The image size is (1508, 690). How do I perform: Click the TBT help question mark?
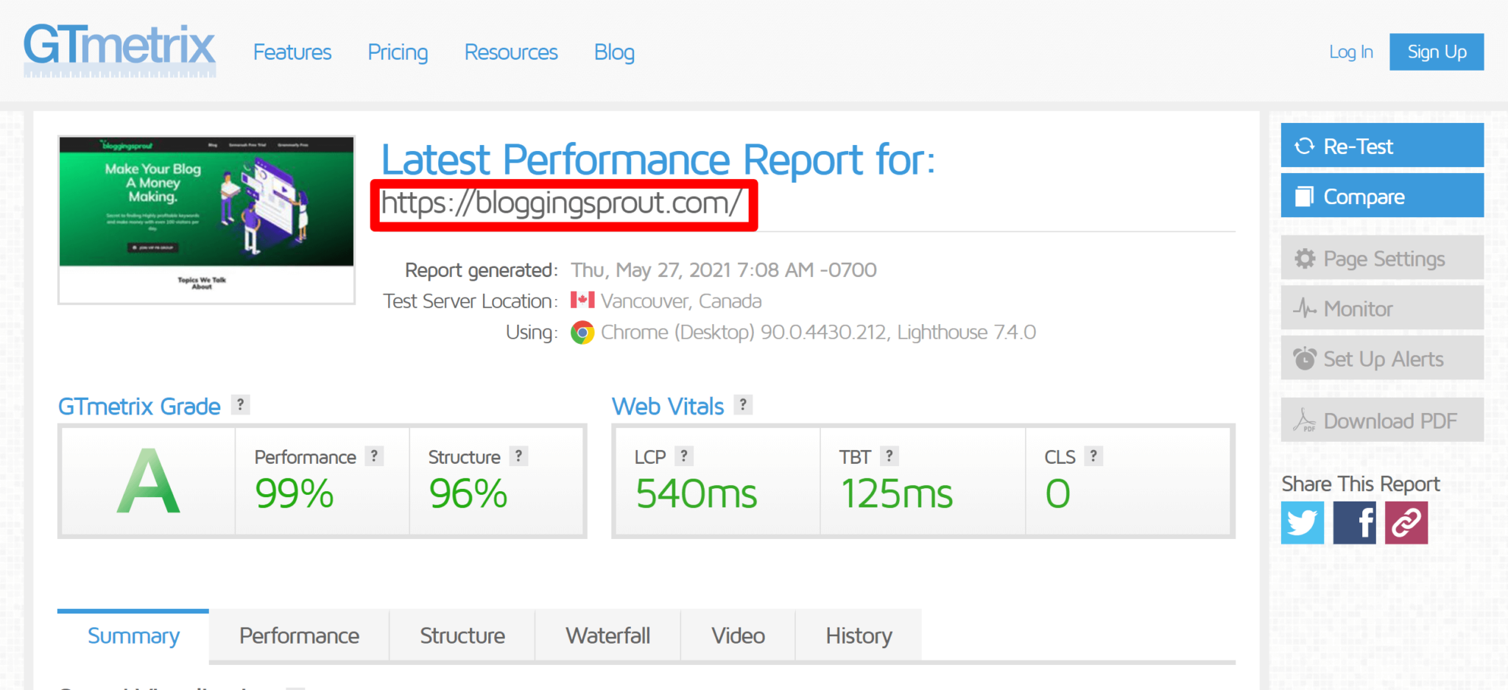coord(889,457)
